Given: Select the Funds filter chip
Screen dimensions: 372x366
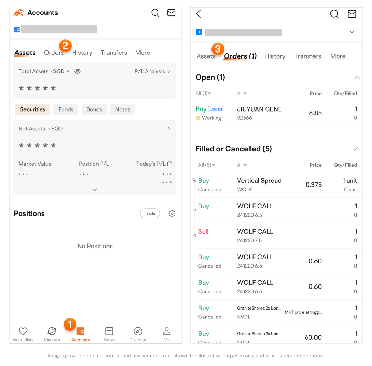Looking at the screenshot, I should [x=66, y=109].
